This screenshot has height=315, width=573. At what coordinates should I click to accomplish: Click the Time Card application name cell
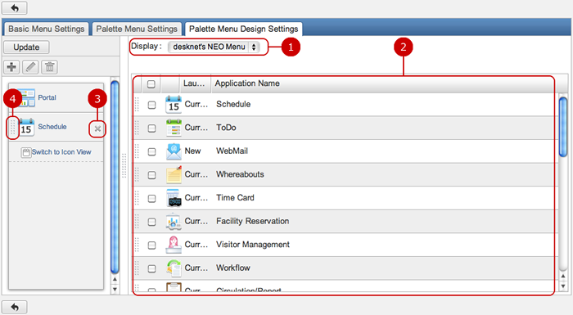(235, 198)
